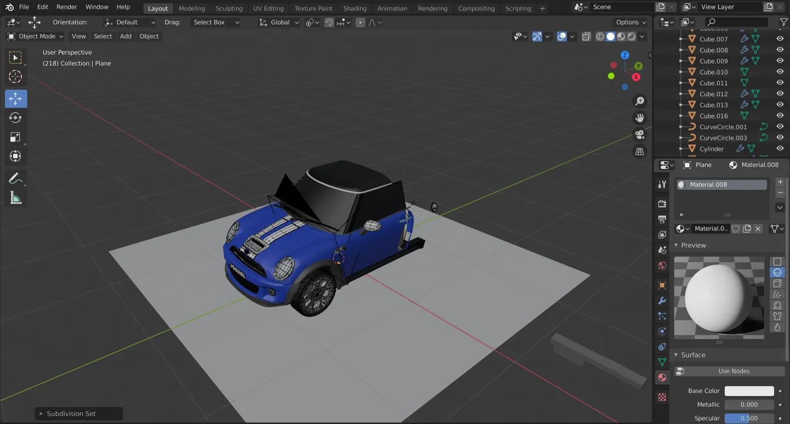
Task: Switch to the Shading workspace tab
Action: click(x=354, y=8)
